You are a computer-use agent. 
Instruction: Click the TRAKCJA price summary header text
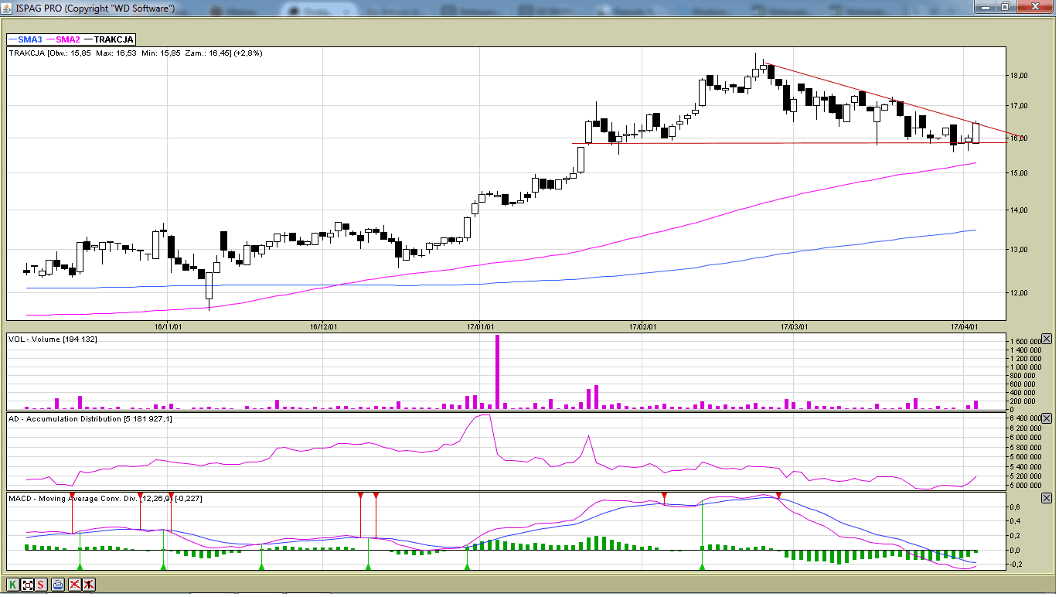(135, 53)
